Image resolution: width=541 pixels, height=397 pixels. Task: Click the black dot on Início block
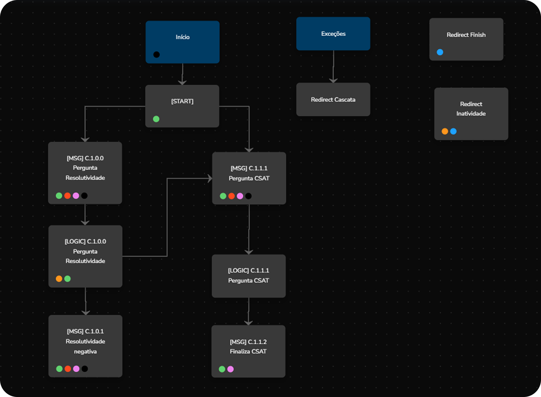(157, 55)
